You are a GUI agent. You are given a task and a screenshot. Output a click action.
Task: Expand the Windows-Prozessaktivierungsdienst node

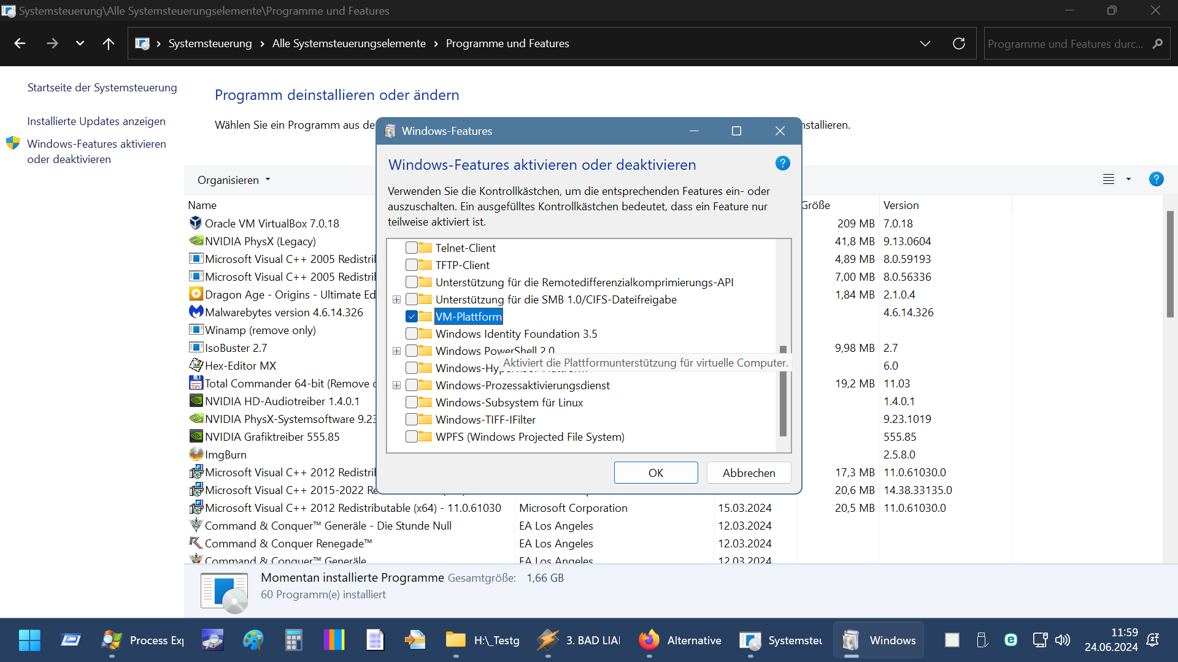pyautogui.click(x=396, y=385)
